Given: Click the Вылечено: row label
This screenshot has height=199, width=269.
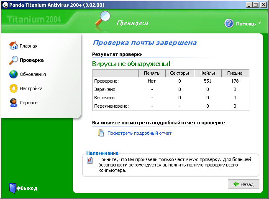Looking at the screenshot, I should click(x=105, y=98).
